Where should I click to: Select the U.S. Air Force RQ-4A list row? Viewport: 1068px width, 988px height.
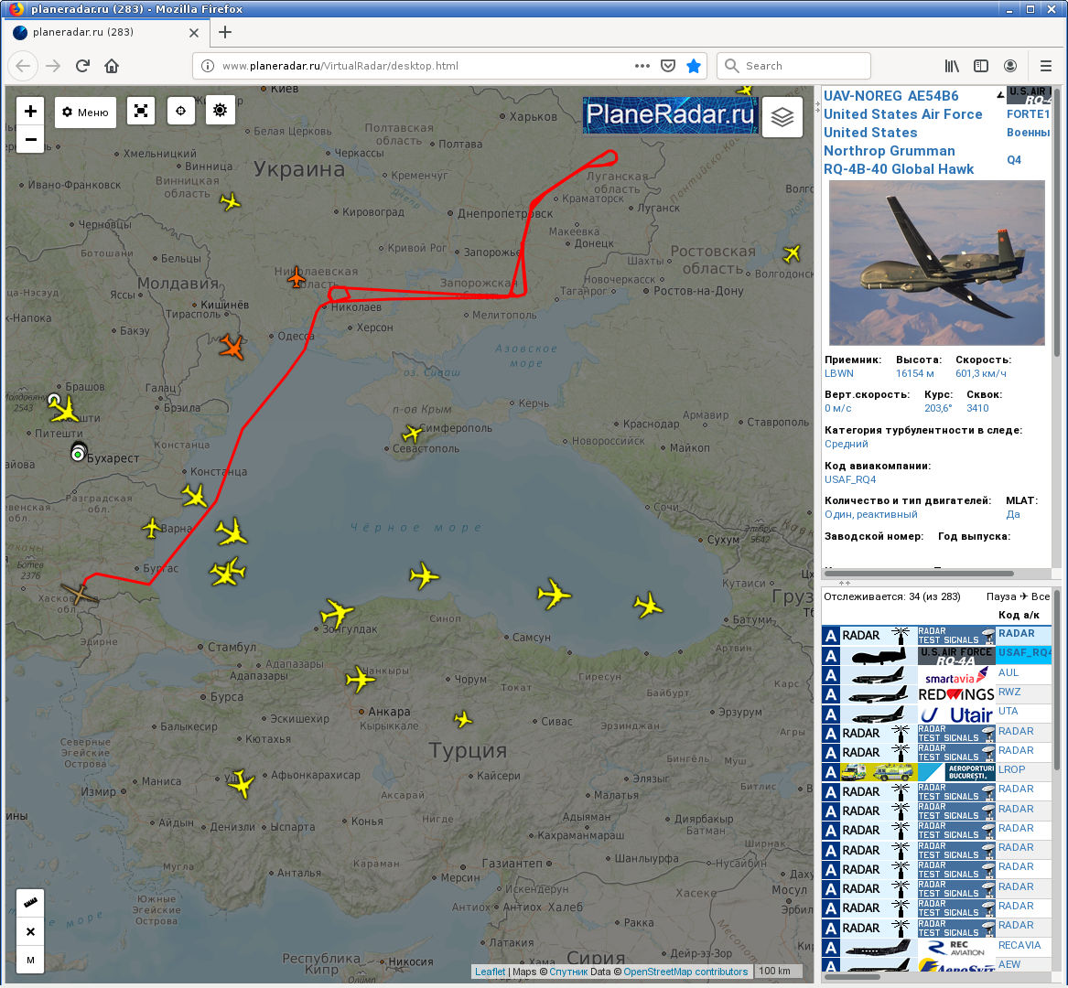pos(936,656)
